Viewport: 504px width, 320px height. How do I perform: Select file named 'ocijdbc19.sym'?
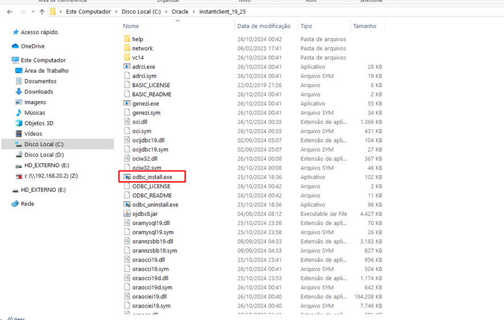(x=150, y=149)
